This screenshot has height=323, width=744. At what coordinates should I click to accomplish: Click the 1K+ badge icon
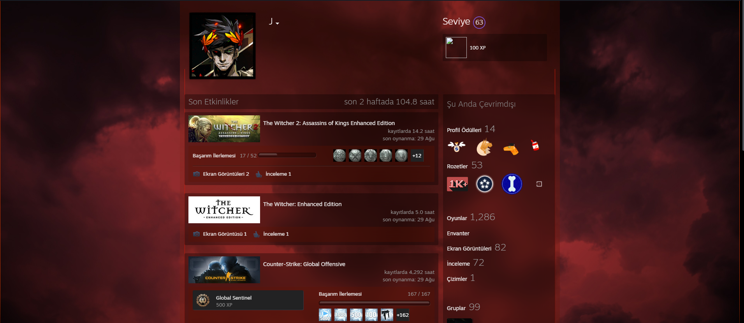(x=457, y=184)
